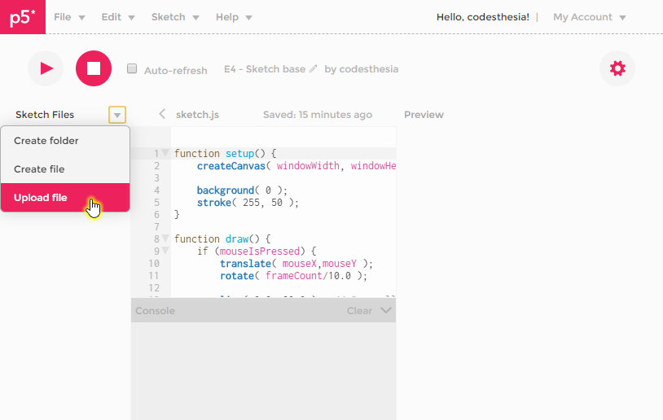663x420 pixels.
Task: Click the p5* logo home icon
Action: click(23, 17)
